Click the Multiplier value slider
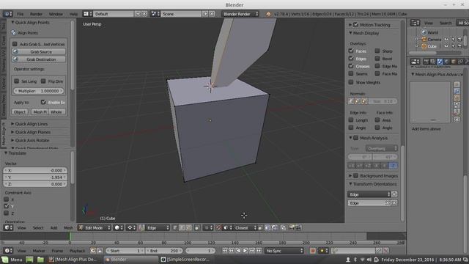This screenshot has width=469, height=264. point(39,91)
